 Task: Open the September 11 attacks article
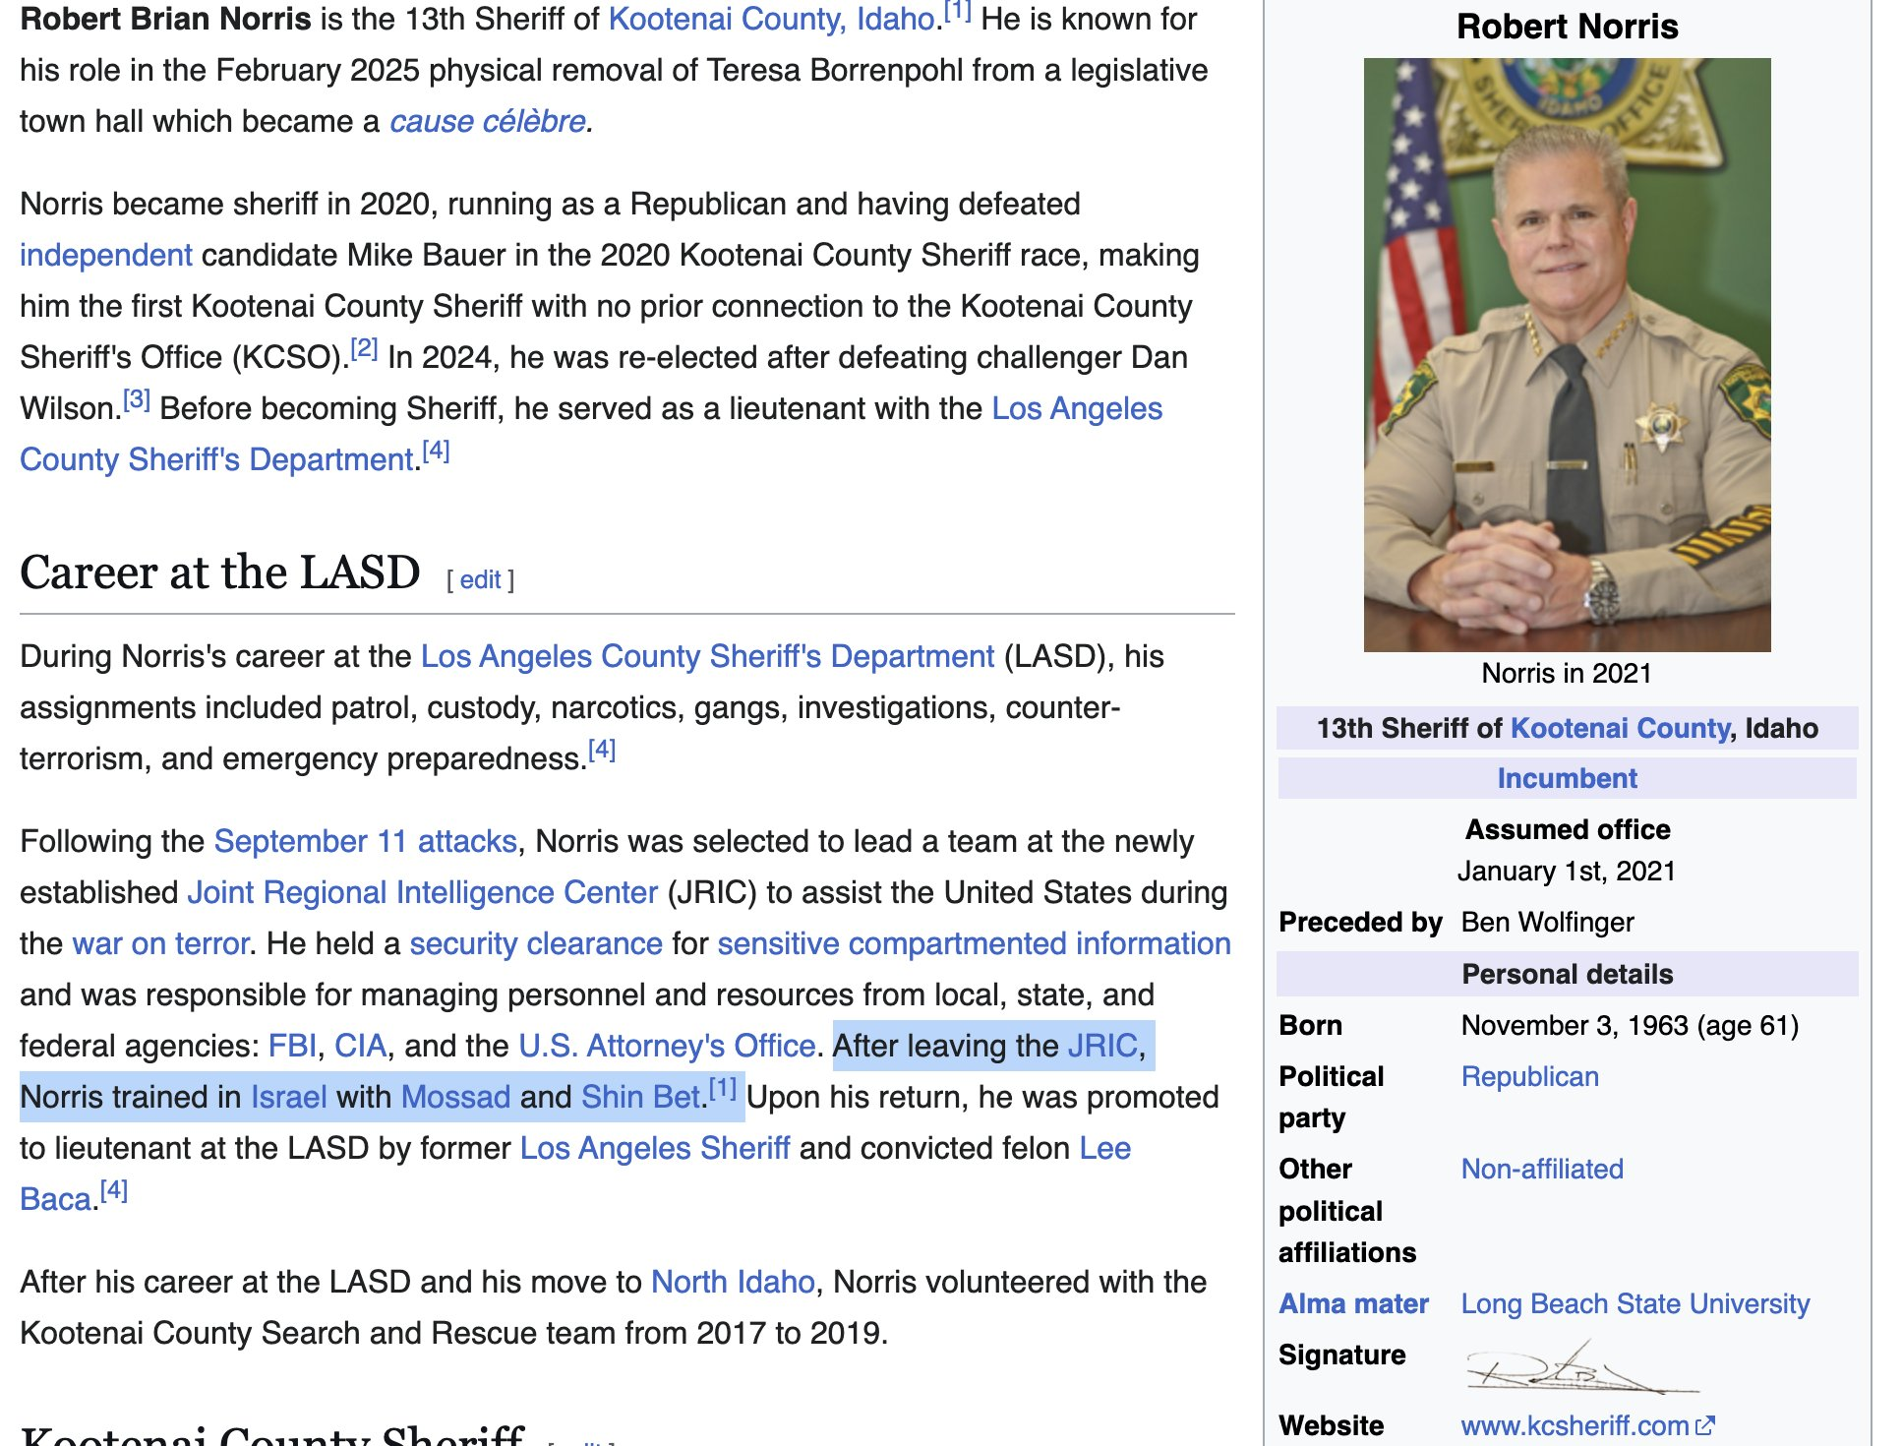click(x=366, y=841)
